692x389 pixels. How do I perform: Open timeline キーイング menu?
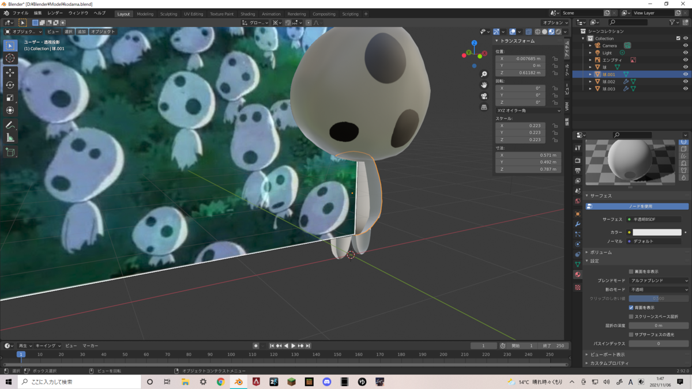coord(48,346)
